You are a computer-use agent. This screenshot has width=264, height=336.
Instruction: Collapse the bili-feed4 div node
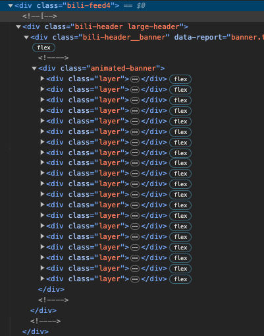(11, 6)
